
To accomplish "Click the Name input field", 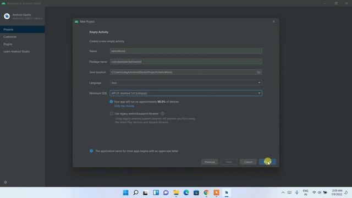I will [186, 51].
